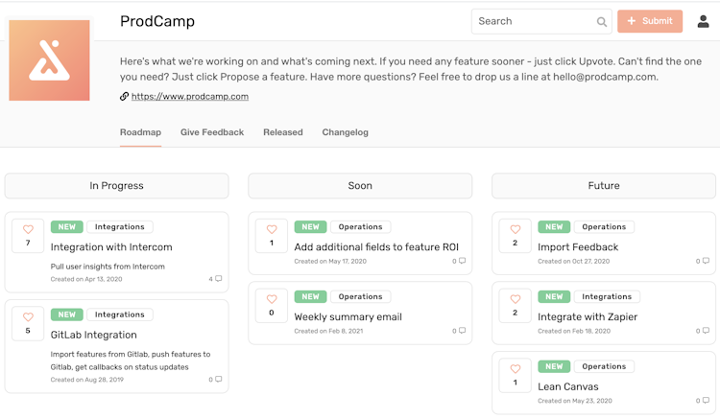The width and height of the screenshot is (720, 419).
Task: Open comments on Integration with Intercom
Action: coord(216,279)
